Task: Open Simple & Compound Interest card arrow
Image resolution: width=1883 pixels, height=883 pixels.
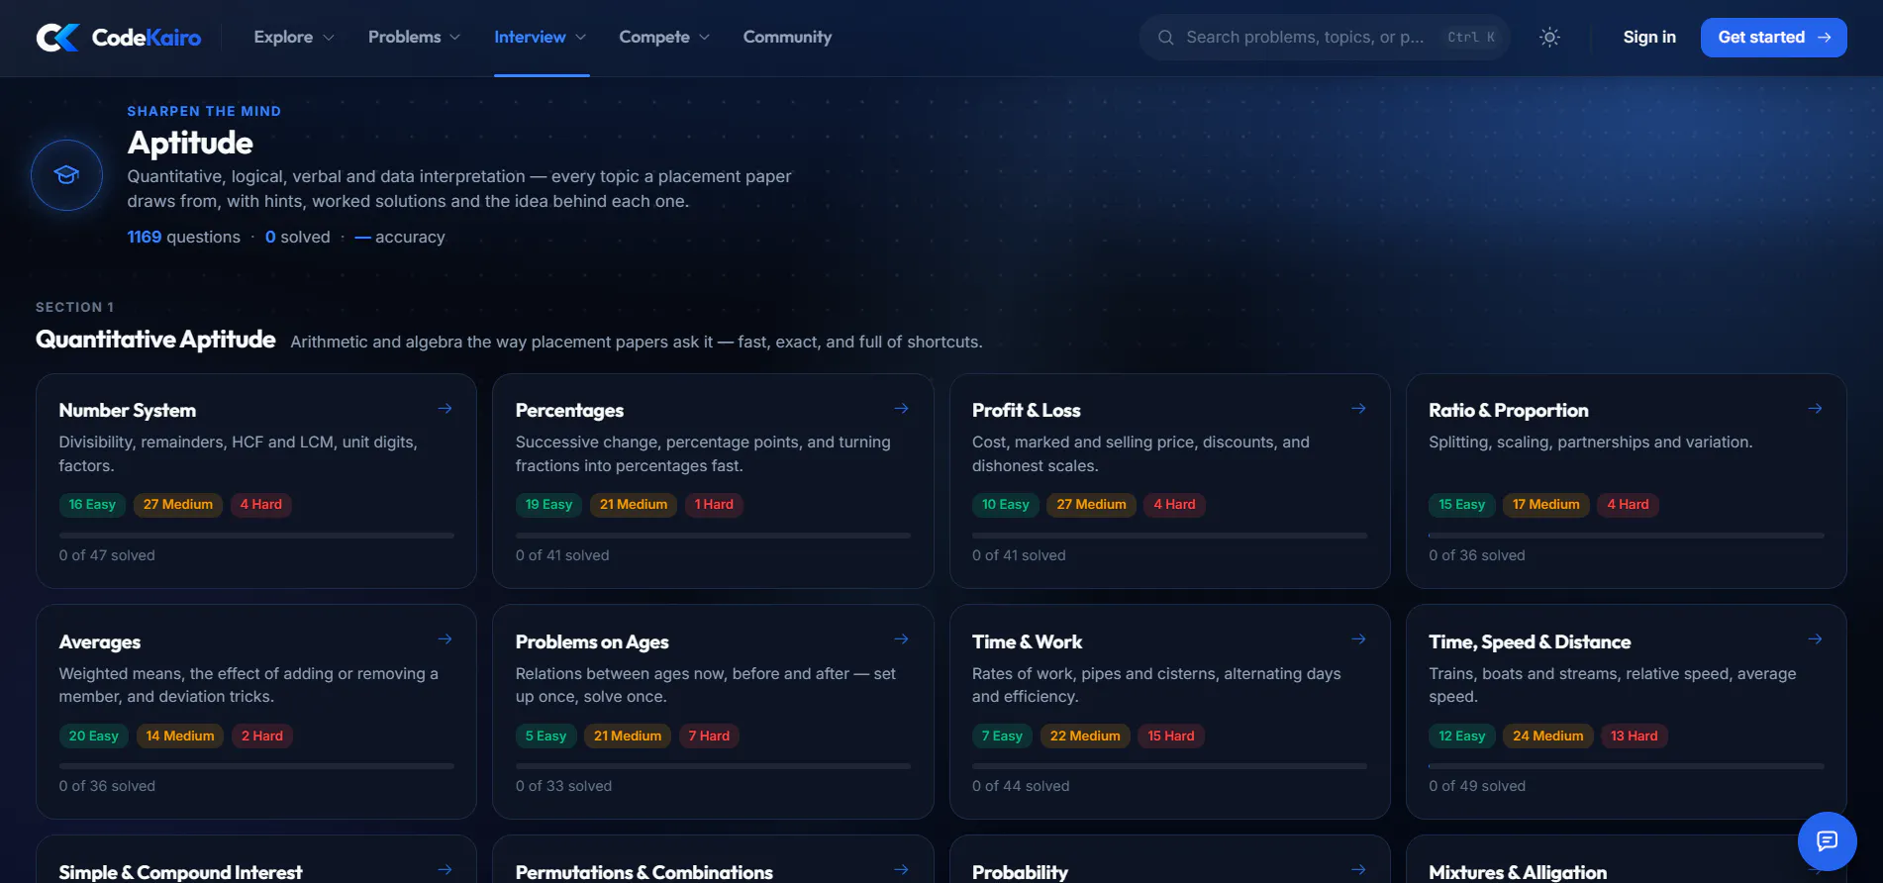Action: point(446,870)
